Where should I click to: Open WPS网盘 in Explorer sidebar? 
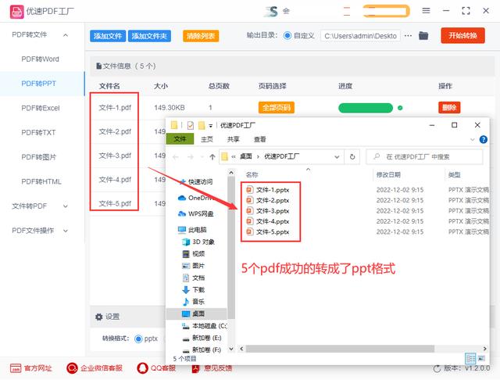[195, 213]
